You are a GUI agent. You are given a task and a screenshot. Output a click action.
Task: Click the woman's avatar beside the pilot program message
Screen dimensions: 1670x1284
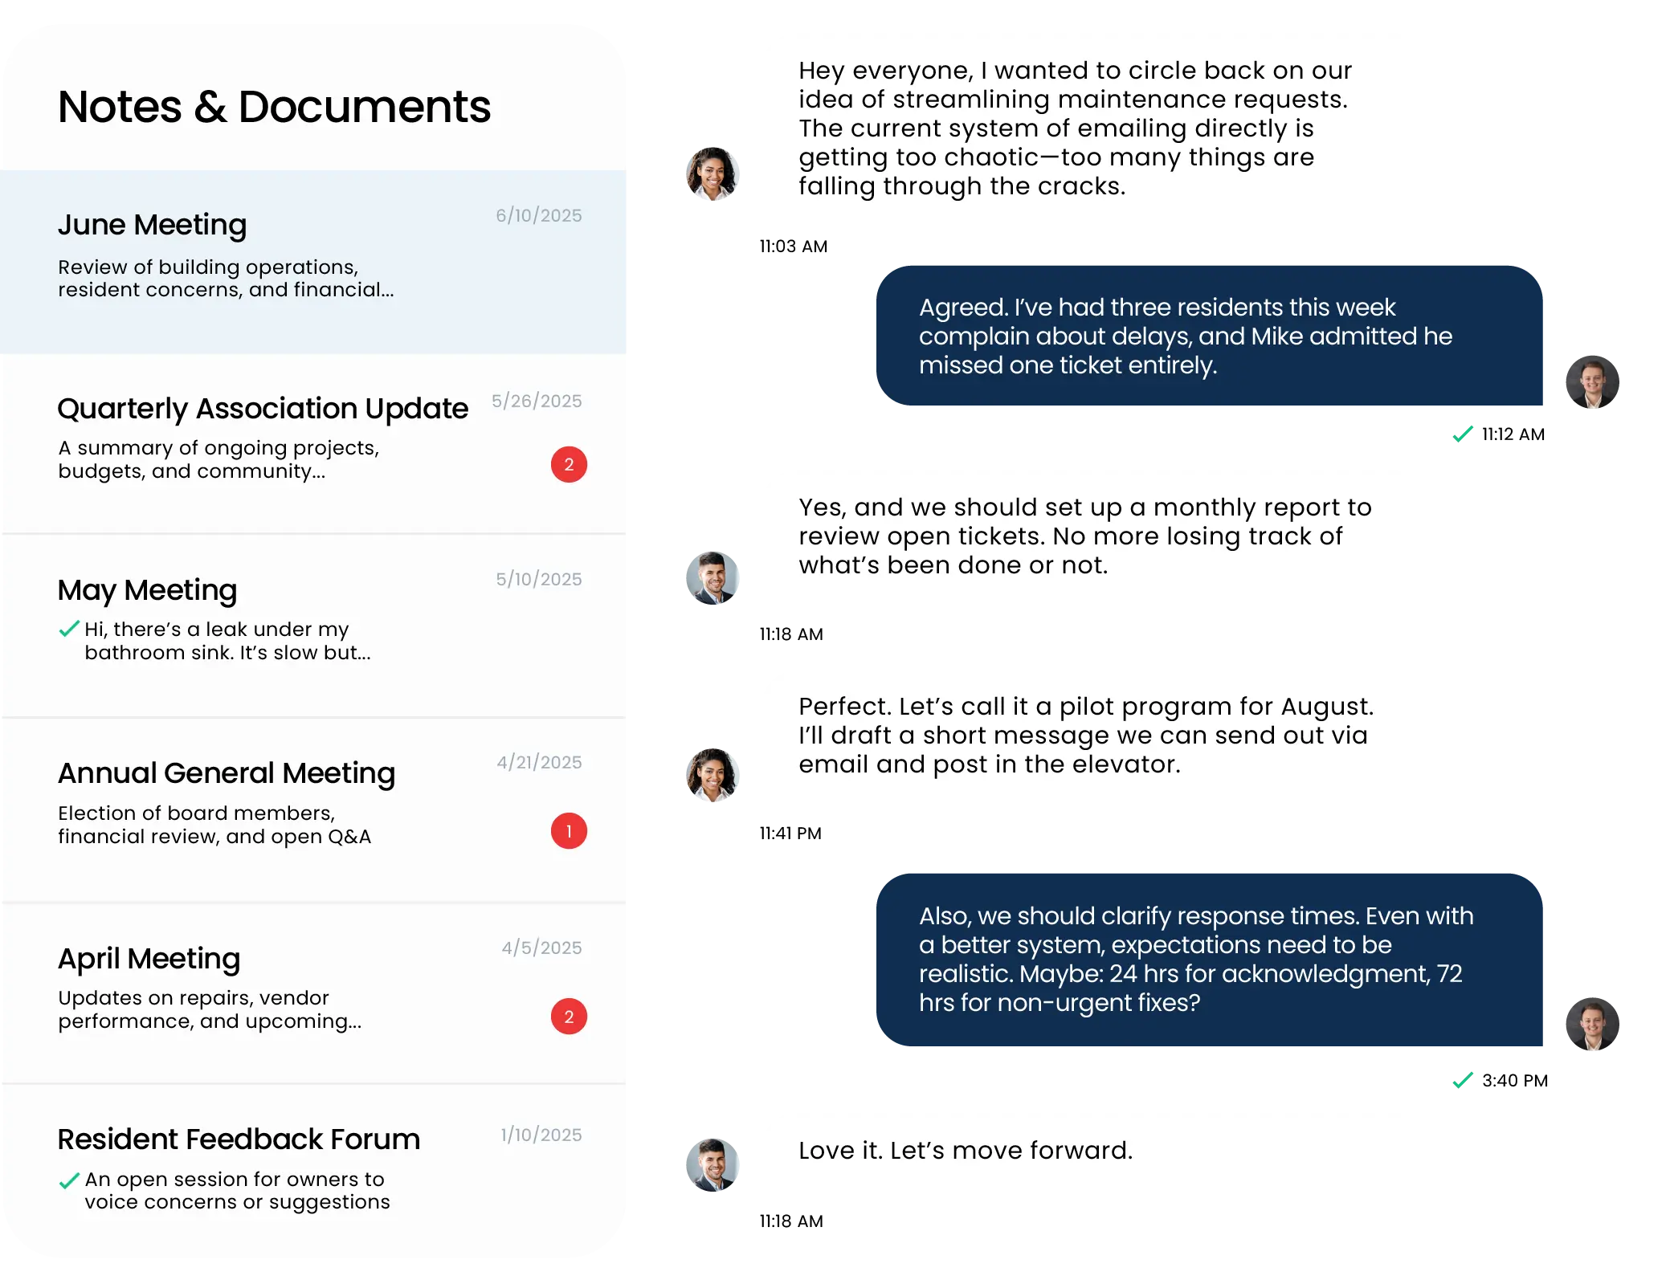[713, 776]
